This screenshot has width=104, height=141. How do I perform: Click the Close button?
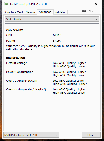coord(91,135)
